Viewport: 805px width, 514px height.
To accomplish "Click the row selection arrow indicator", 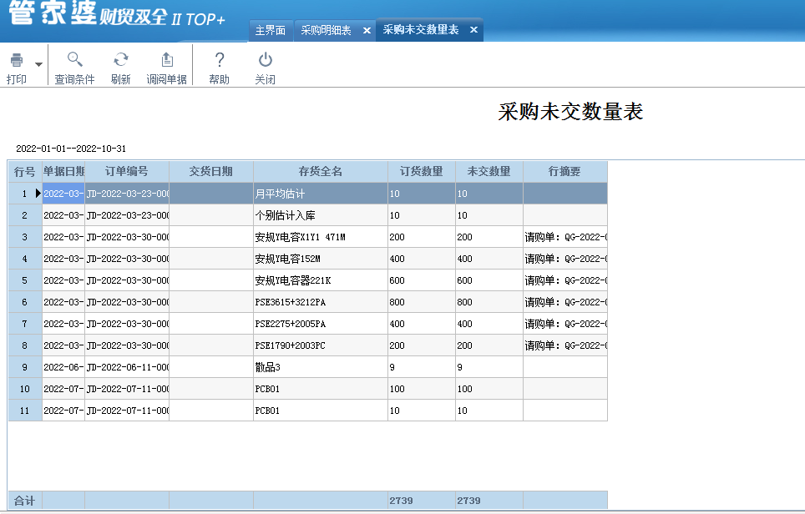I will coord(38,192).
